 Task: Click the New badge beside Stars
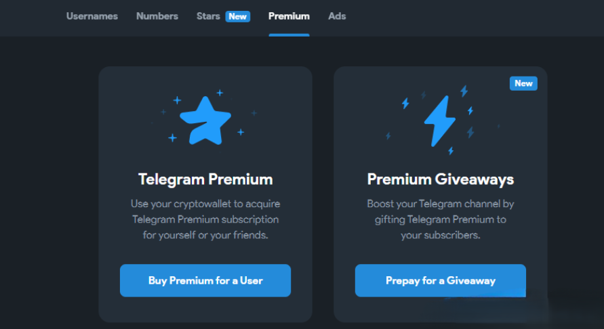click(x=238, y=16)
